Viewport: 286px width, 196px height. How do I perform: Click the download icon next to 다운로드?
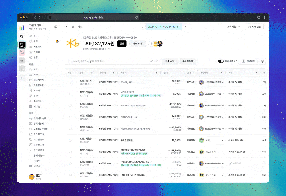click(243, 61)
